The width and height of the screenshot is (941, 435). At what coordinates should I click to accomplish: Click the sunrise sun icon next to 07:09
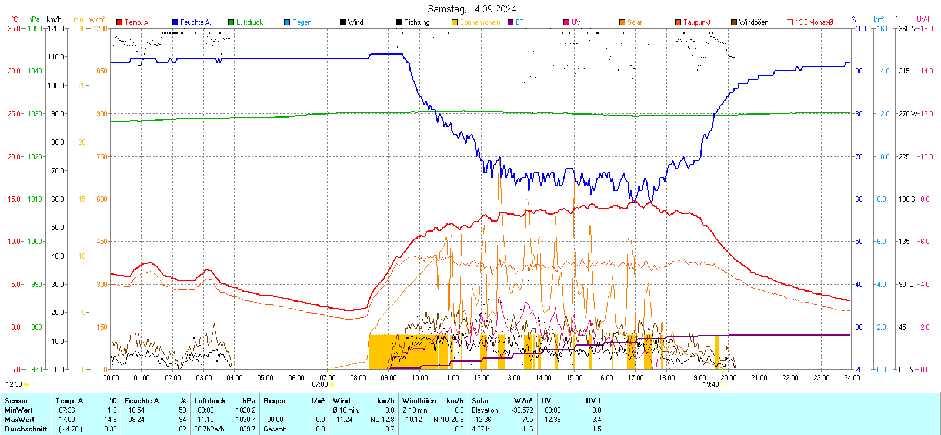332,385
